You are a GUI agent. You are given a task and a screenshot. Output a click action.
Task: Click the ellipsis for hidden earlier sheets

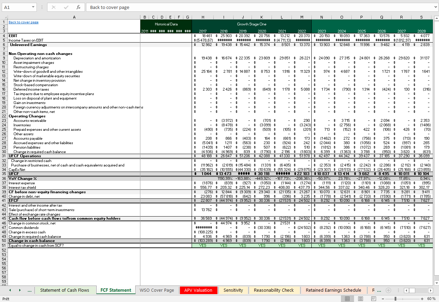click(30, 290)
